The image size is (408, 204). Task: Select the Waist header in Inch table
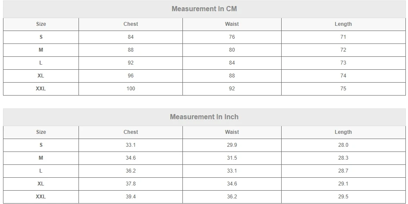(232, 132)
